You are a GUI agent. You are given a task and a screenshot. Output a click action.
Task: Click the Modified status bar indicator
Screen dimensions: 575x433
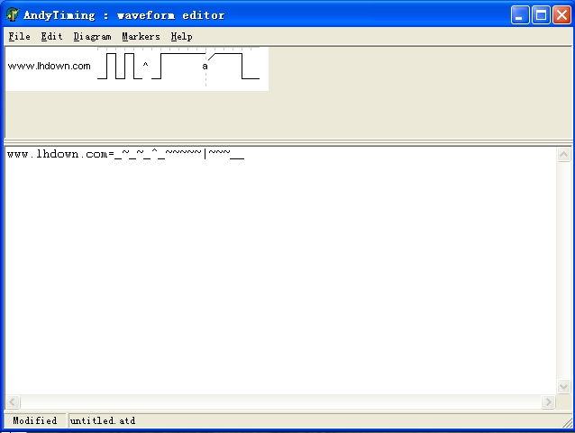point(34,420)
